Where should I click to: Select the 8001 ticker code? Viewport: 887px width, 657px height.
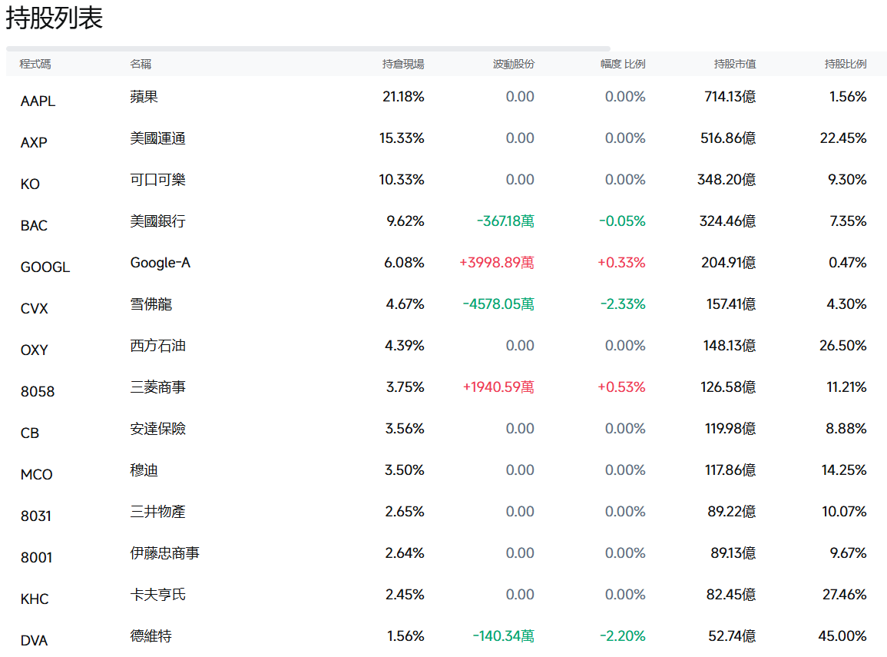click(36, 558)
